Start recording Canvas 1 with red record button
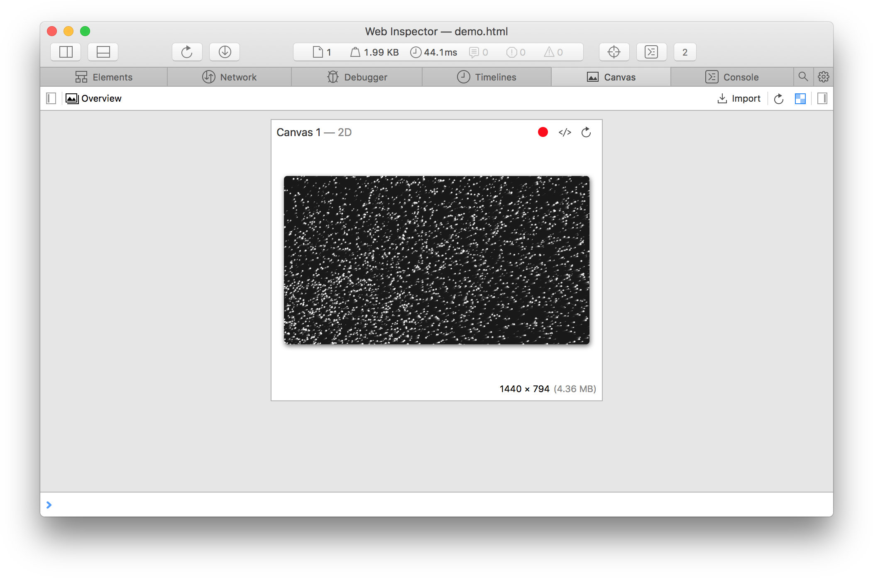Screen dimensions: 873x578 click(x=543, y=132)
